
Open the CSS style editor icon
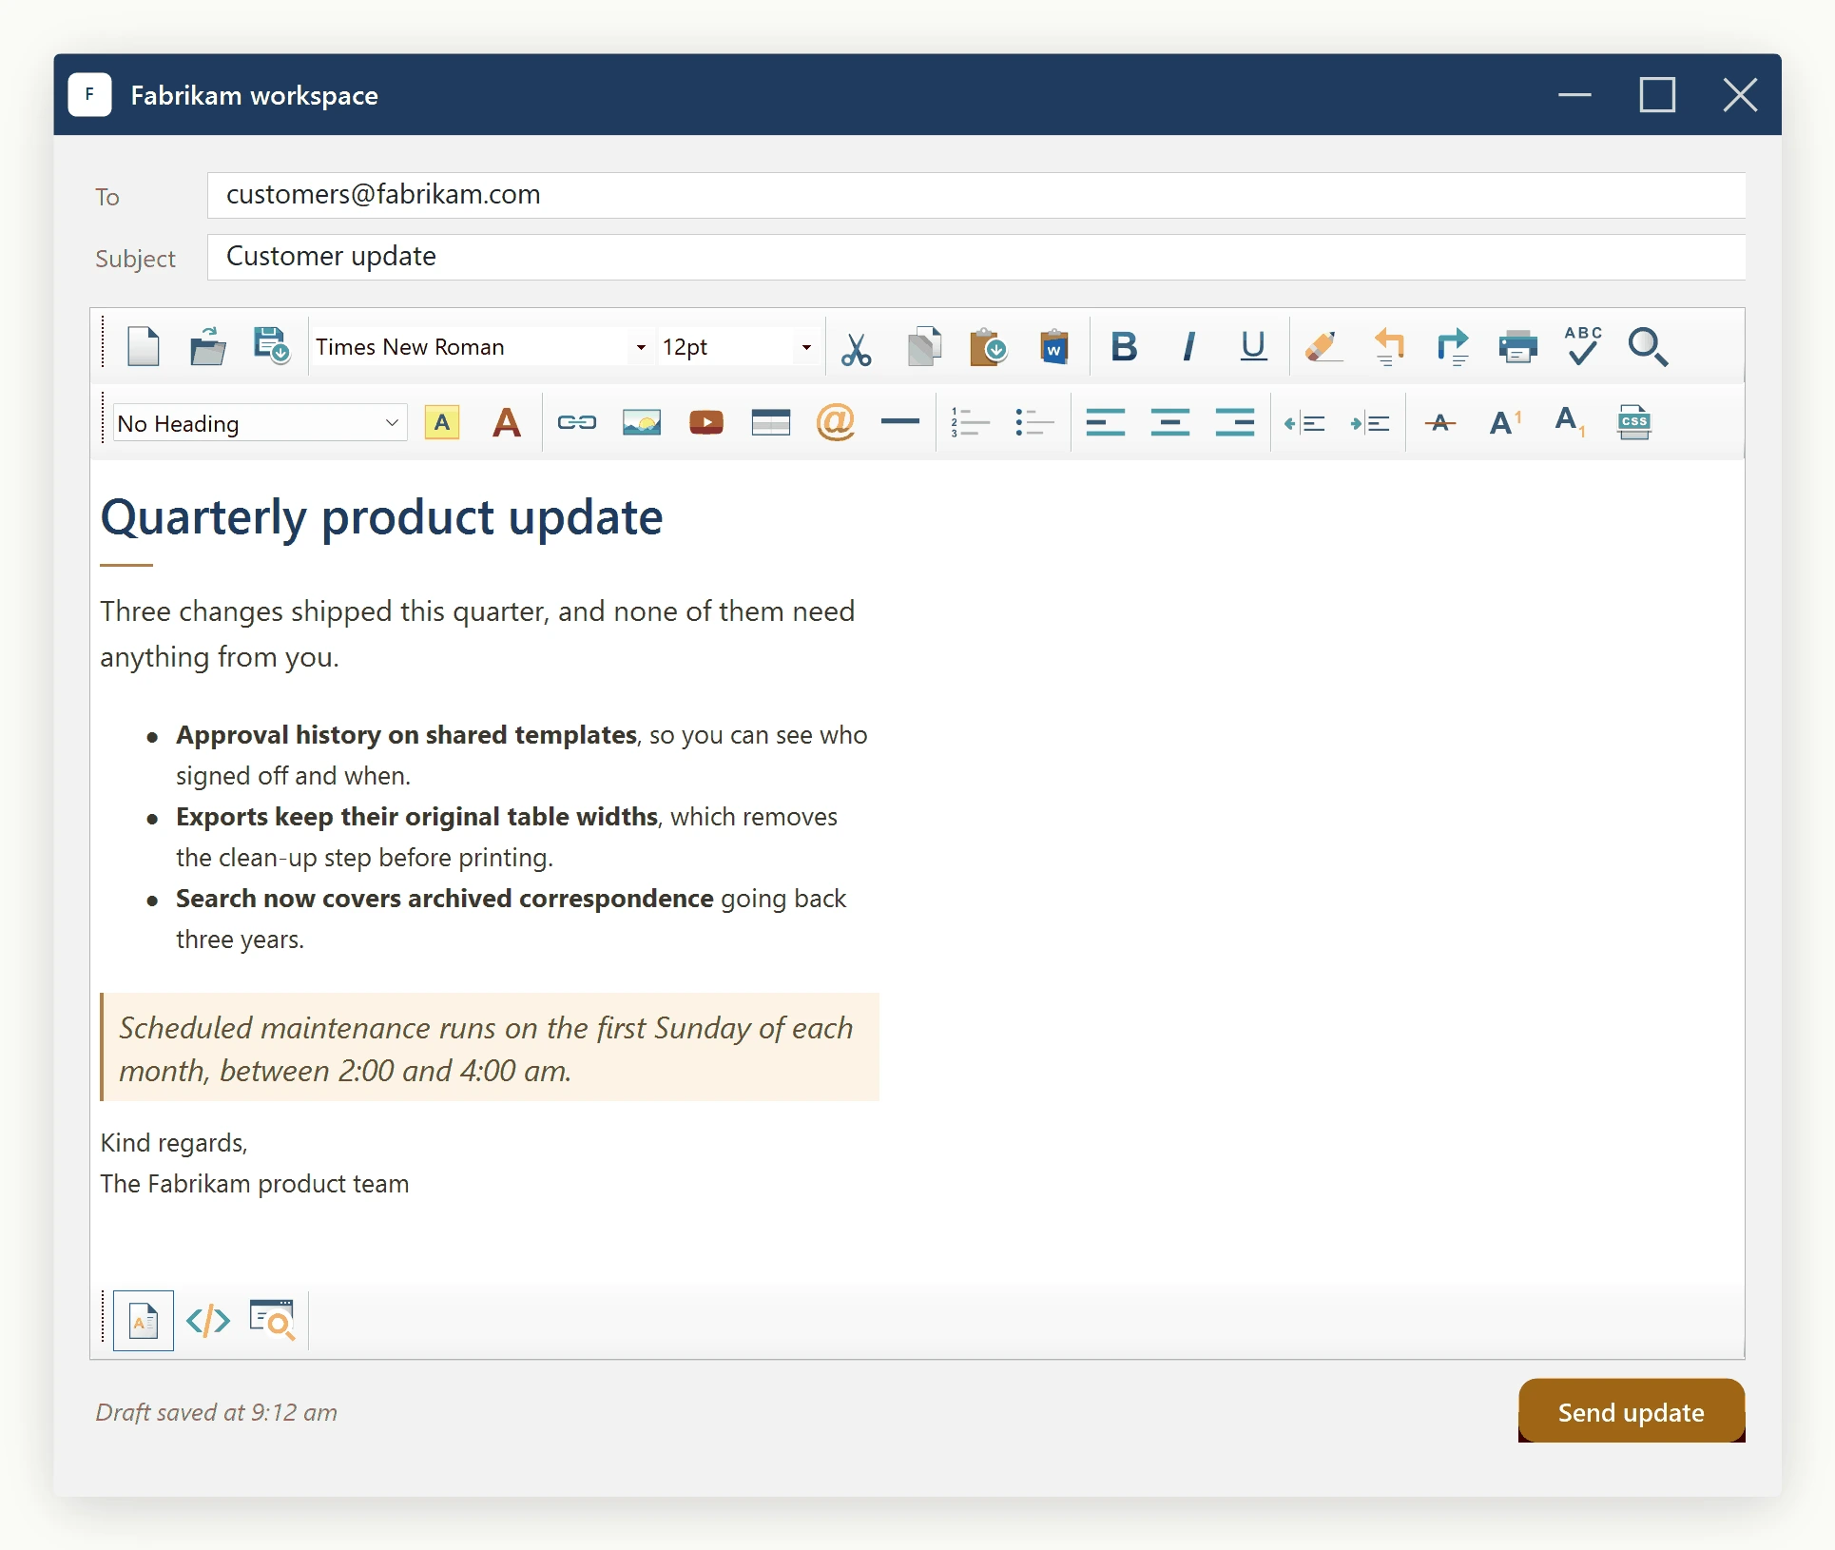coord(1634,422)
